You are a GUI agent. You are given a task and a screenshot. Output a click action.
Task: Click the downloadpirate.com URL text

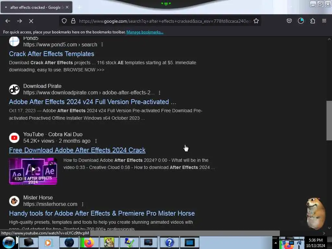[89, 92]
